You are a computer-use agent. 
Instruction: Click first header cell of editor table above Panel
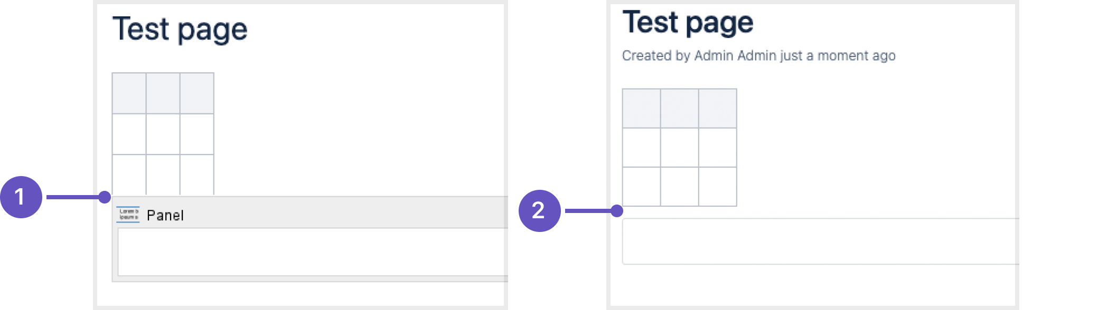tap(129, 93)
